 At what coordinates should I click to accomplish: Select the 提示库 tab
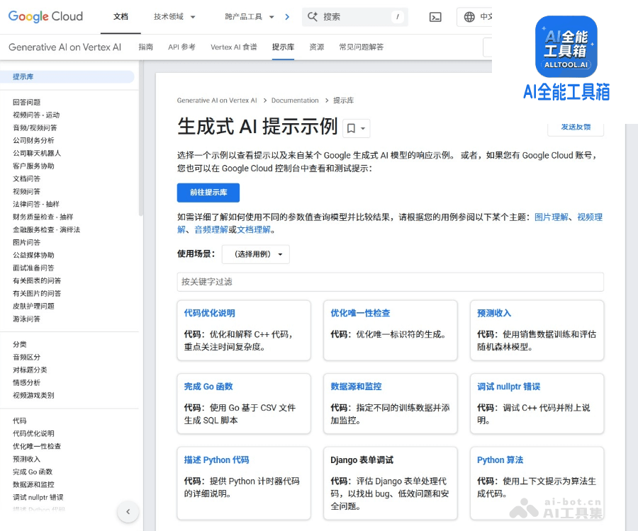[x=283, y=47]
